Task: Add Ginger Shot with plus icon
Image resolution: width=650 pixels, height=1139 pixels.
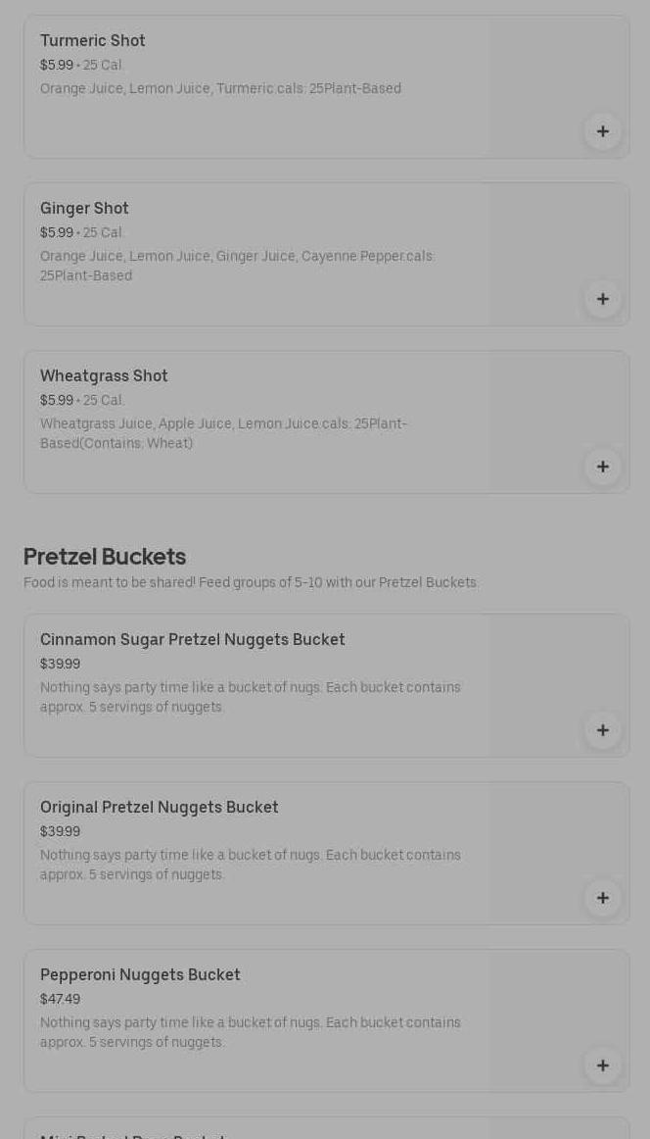Action: point(603,299)
